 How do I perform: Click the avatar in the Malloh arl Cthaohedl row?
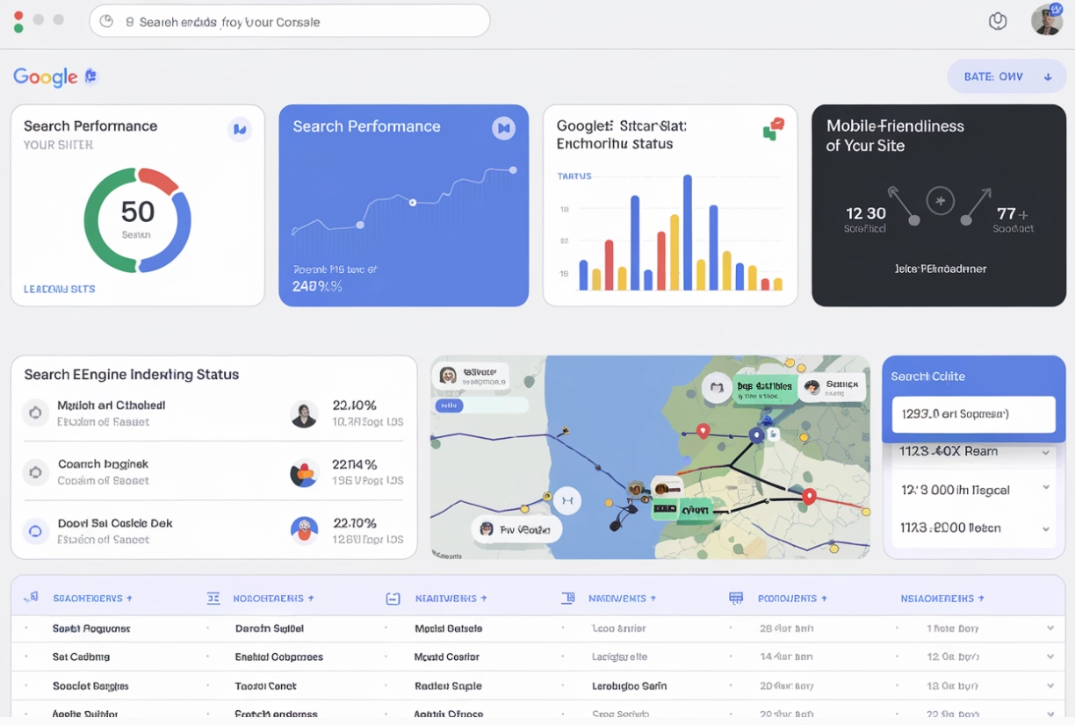pos(304,414)
